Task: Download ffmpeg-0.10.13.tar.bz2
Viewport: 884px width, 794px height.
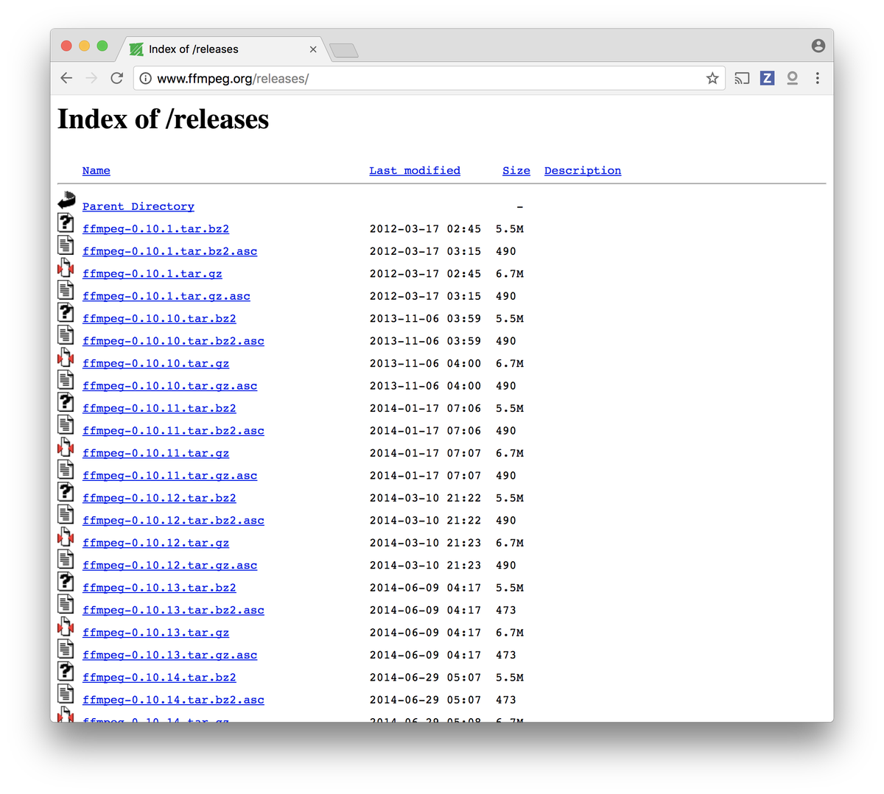Action: point(159,589)
